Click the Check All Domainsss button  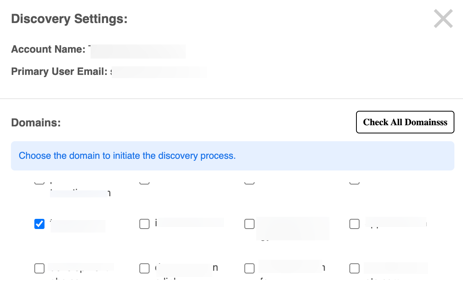click(405, 122)
